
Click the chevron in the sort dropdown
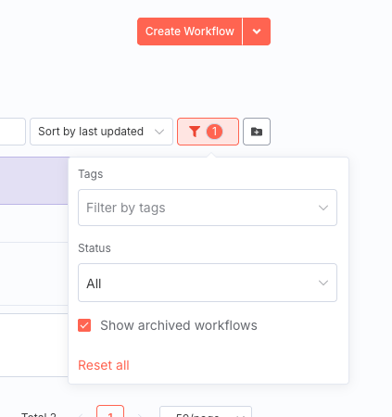pos(159,132)
